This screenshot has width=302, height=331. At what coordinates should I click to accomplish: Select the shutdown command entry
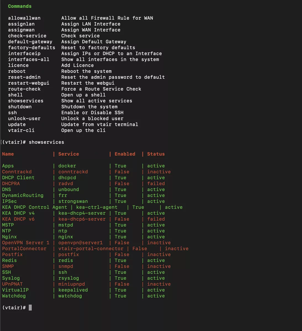[x=20, y=106]
